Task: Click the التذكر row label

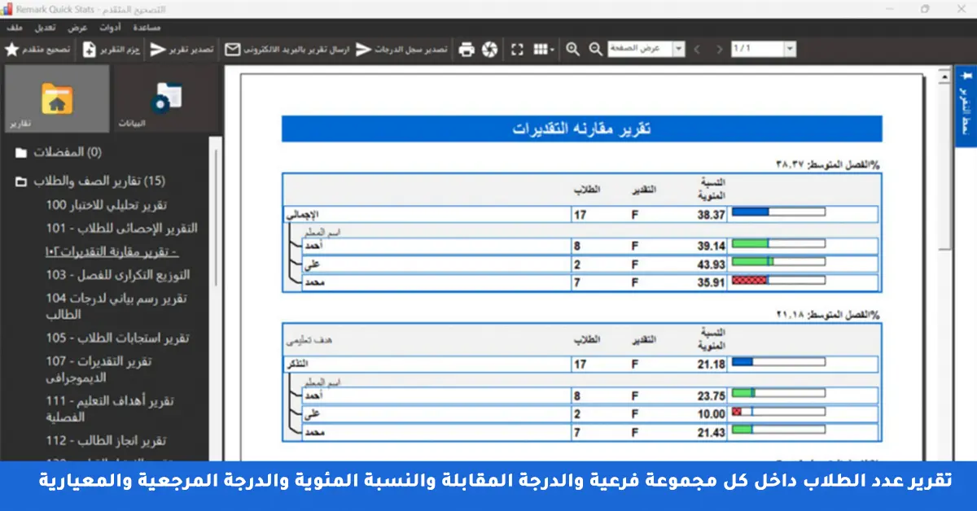Action: (297, 365)
